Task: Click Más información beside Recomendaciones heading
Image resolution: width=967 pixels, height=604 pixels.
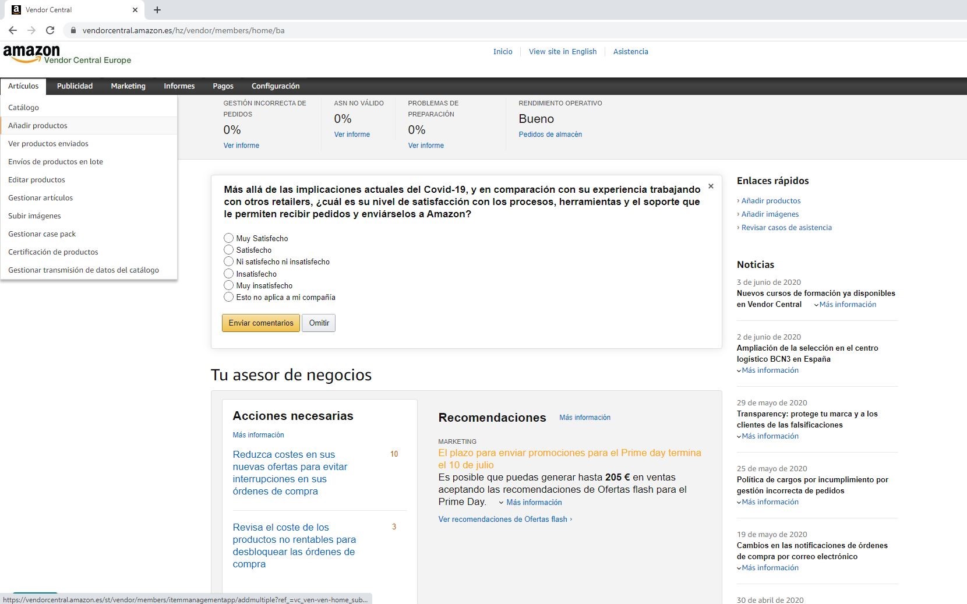Action: pyautogui.click(x=585, y=418)
